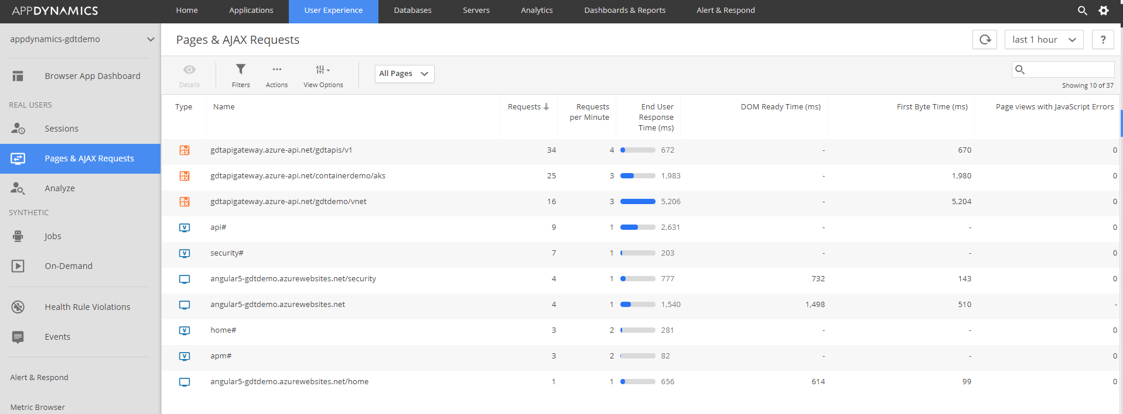The image size is (1123, 414).
Task: Click virtual page icon for api# row
Action: (185, 227)
